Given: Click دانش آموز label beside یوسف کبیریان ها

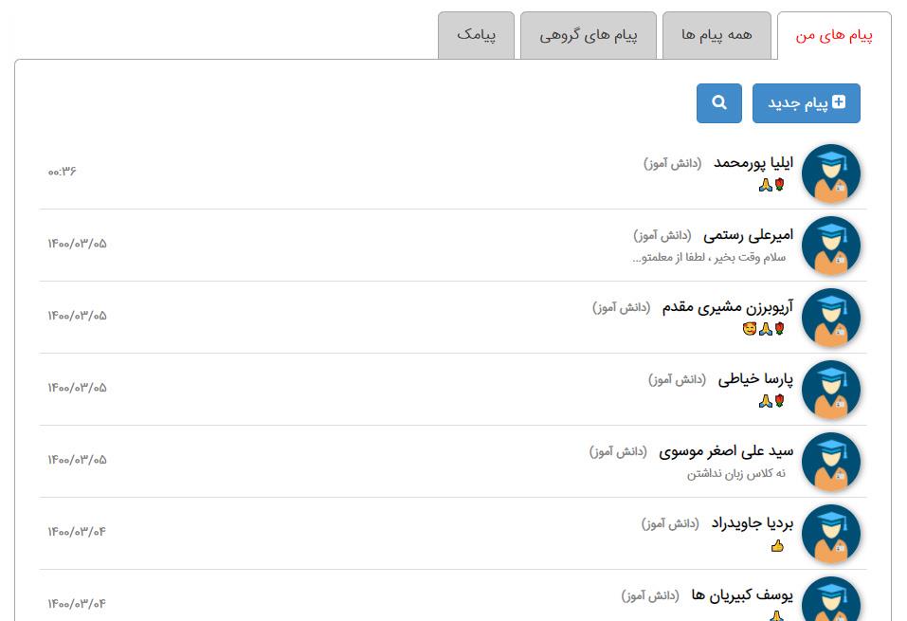Looking at the screenshot, I should click(x=651, y=596).
